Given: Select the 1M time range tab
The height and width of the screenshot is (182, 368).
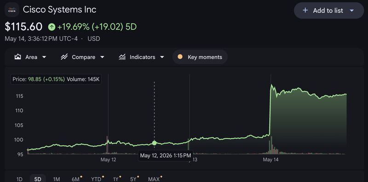Looking at the screenshot, I should (x=56, y=179).
